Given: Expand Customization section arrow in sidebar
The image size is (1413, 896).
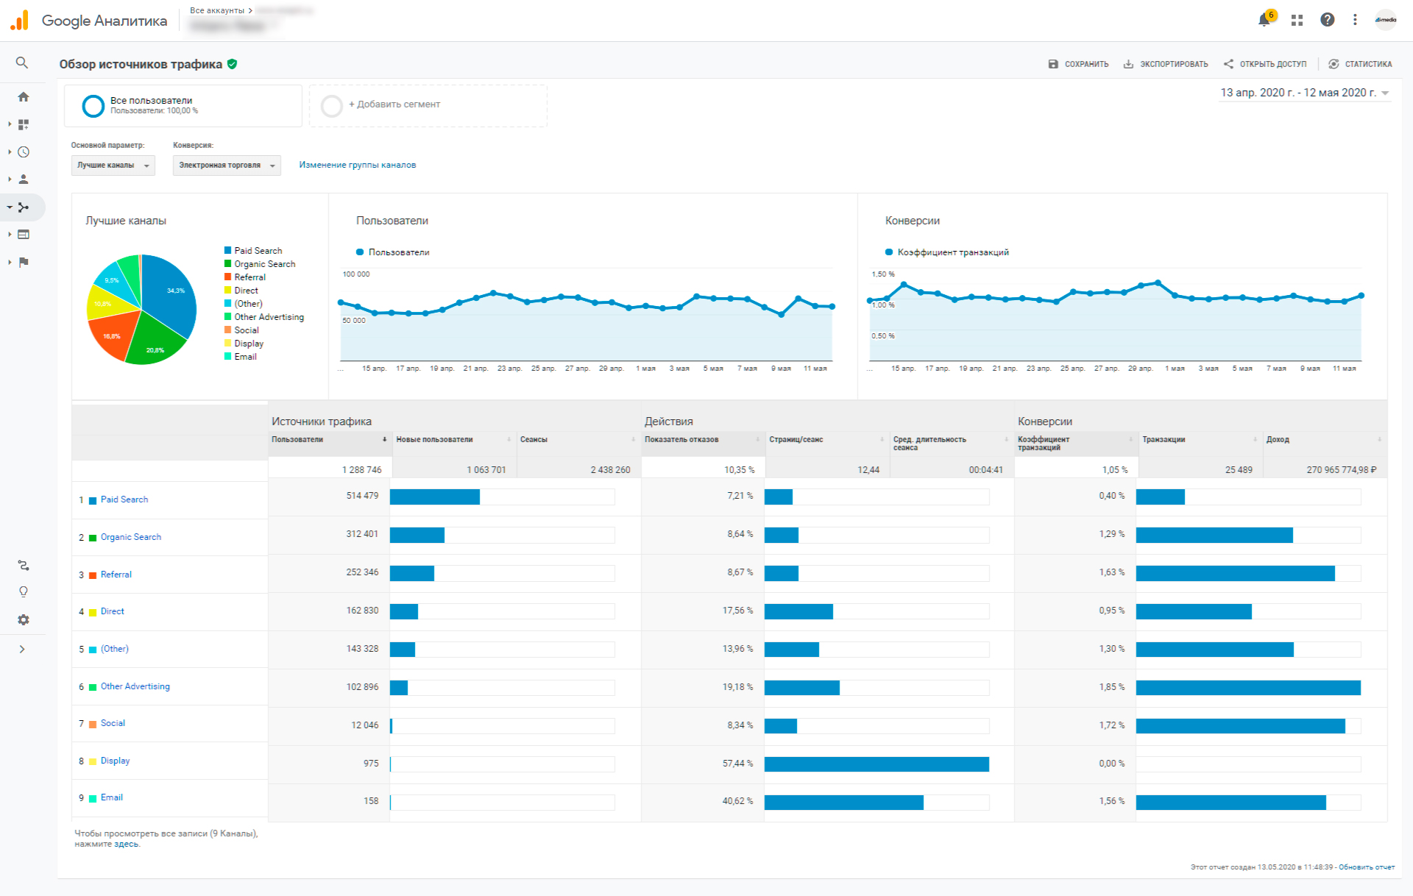Looking at the screenshot, I should [x=10, y=124].
